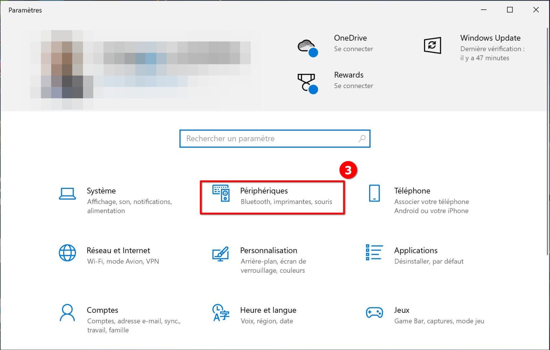550x350 pixels.
Task: Open Périphériques settings via its devices icon
Action: (220, 193)
